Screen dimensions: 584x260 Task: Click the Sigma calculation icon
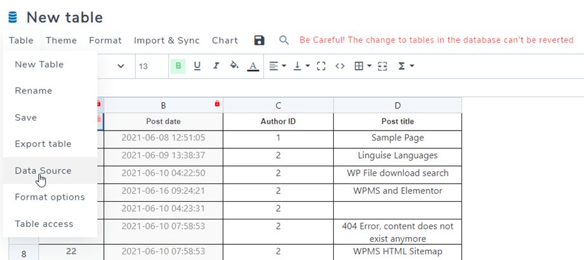click(x=401, y=66)
